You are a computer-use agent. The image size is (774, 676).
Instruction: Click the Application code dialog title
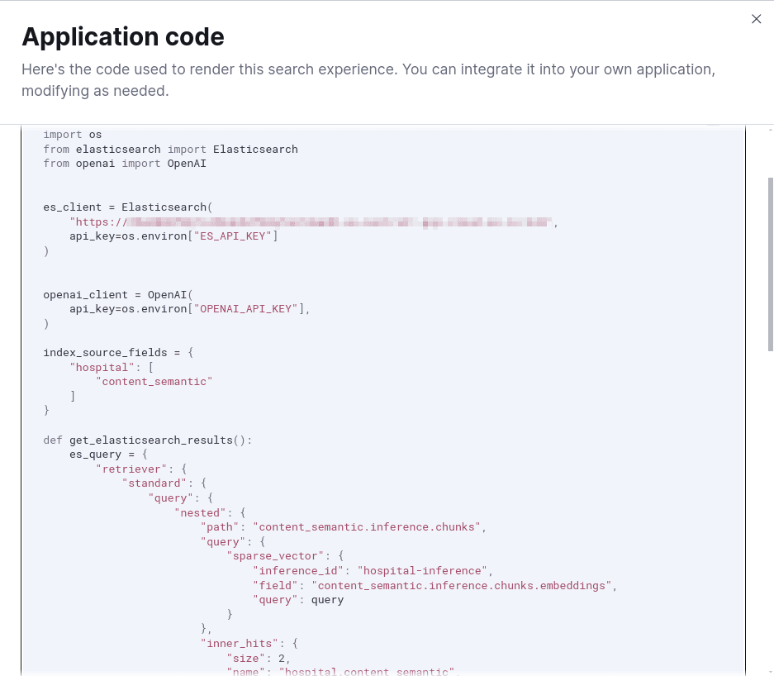click(122, 36)
